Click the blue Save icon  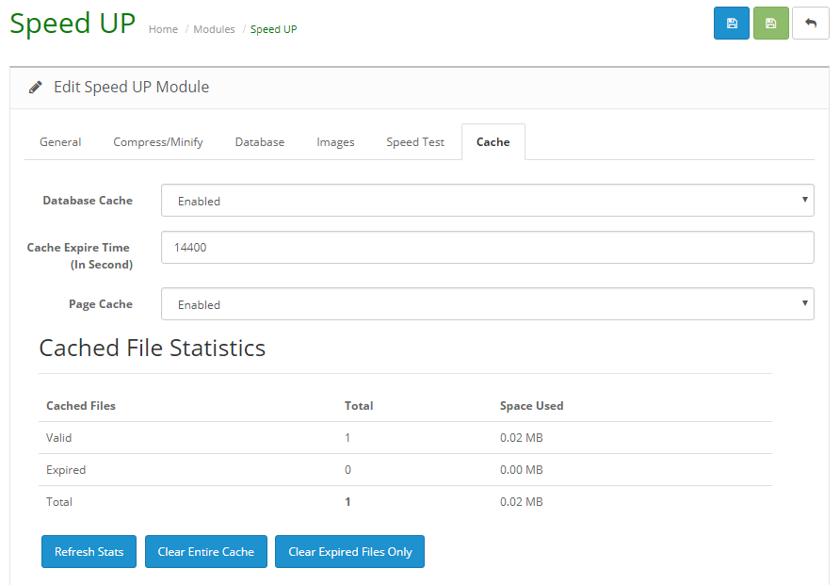pyautogui.click(x=732, y=23)
